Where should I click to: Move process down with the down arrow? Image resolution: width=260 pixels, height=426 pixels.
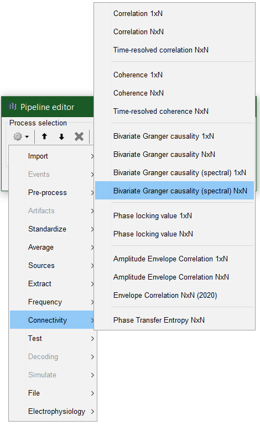[x=61, y=136]
